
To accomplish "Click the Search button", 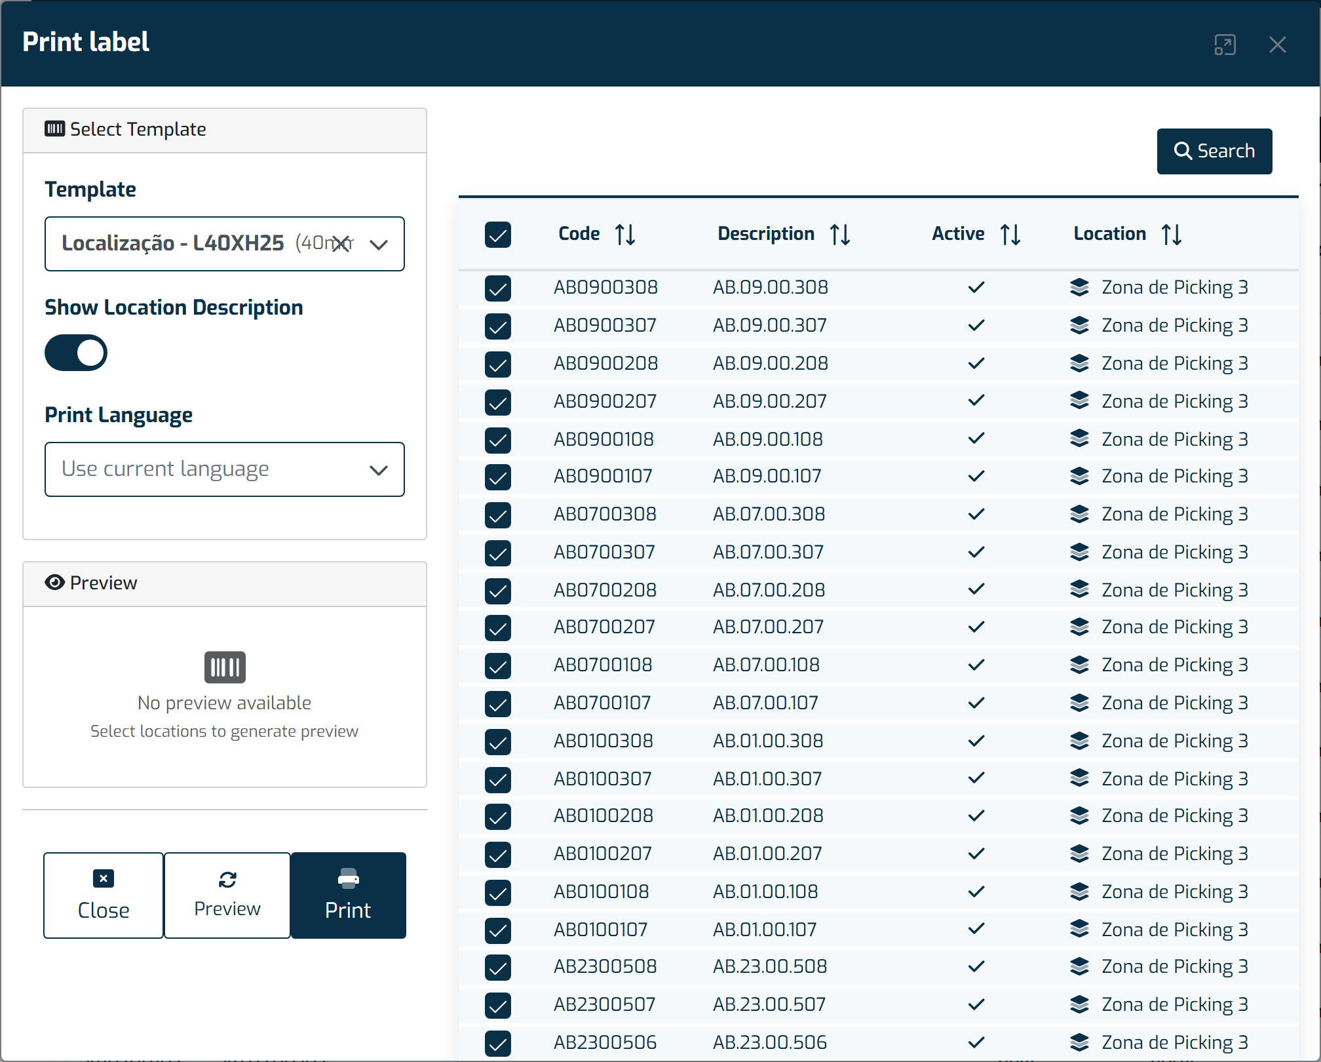I will [x=1214, y=151].
